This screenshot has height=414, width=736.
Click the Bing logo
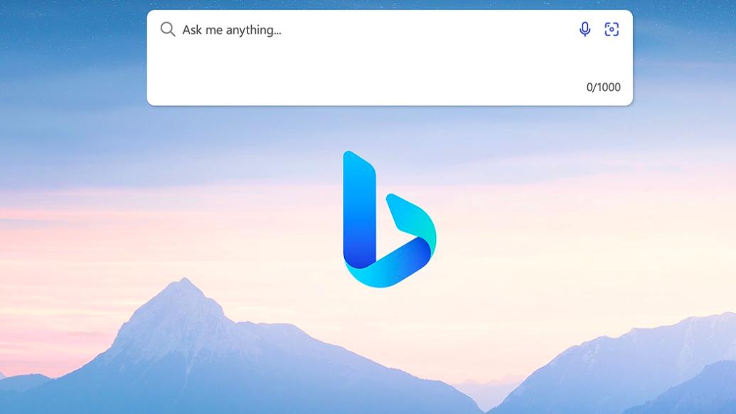pos(390,219)
